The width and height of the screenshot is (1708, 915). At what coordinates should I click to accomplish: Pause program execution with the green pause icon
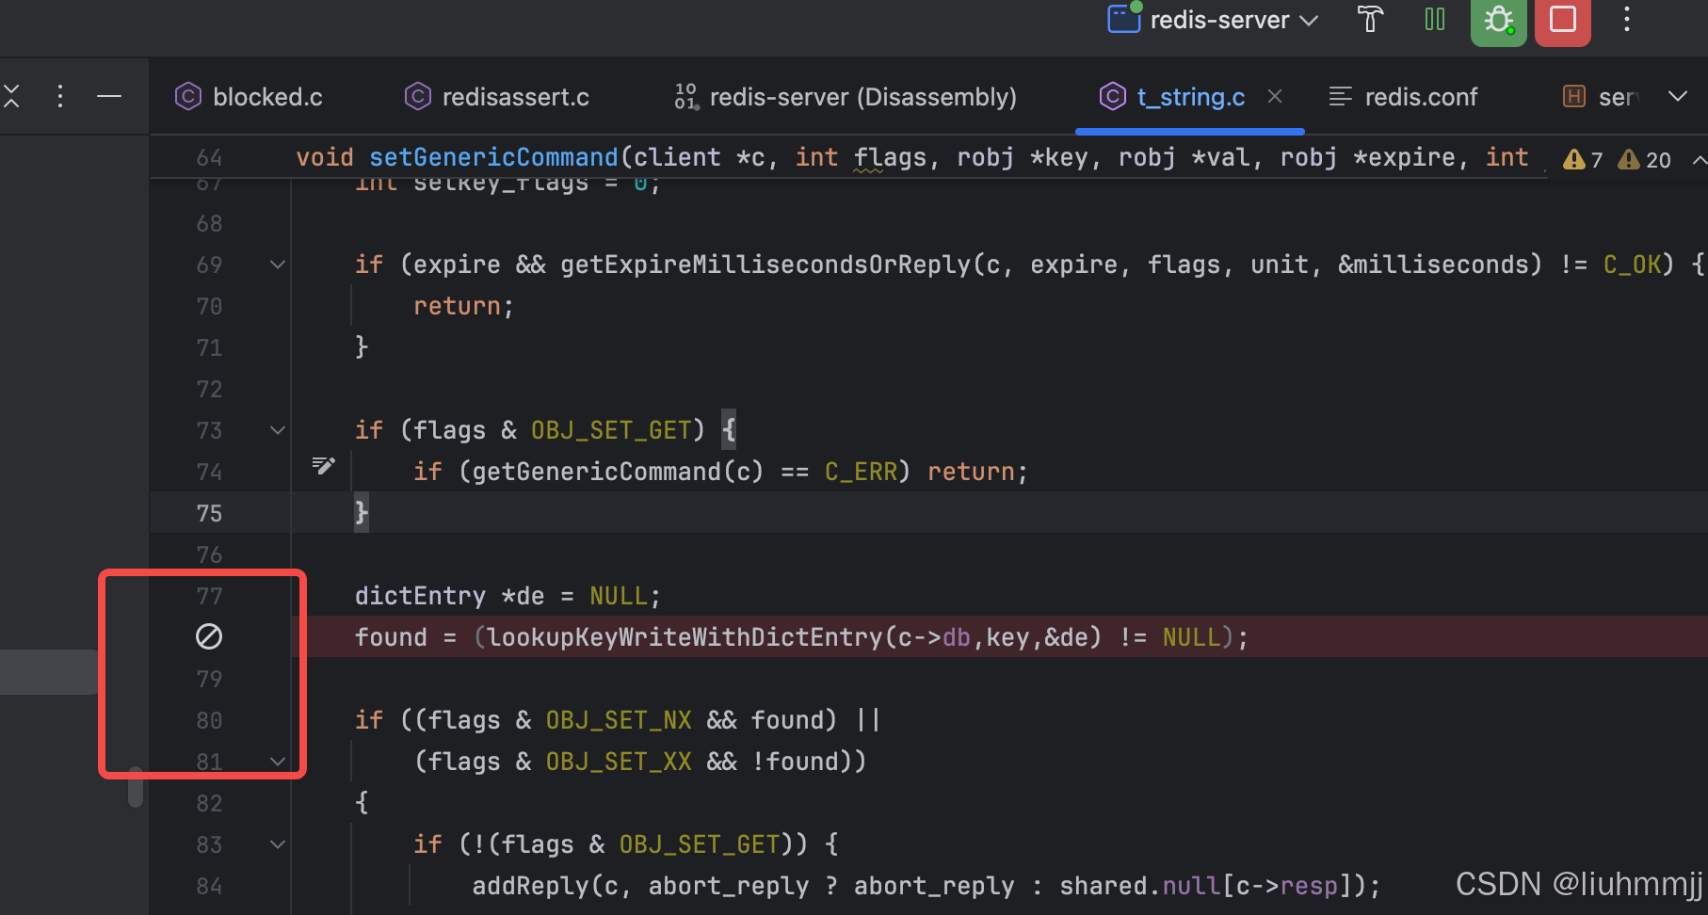click(1434, 20)
